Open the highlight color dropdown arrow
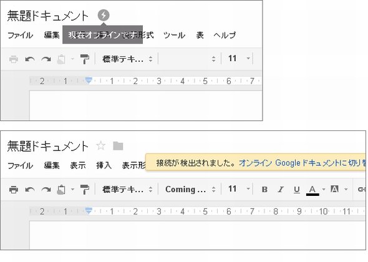The height and width of the screenshot is (262, 368). pyautogui.click(x=346, y=189)
